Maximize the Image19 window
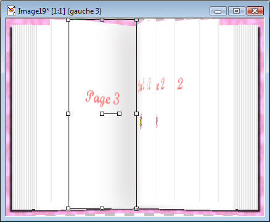This screenshot has height=222, width=270. (237, 11)
